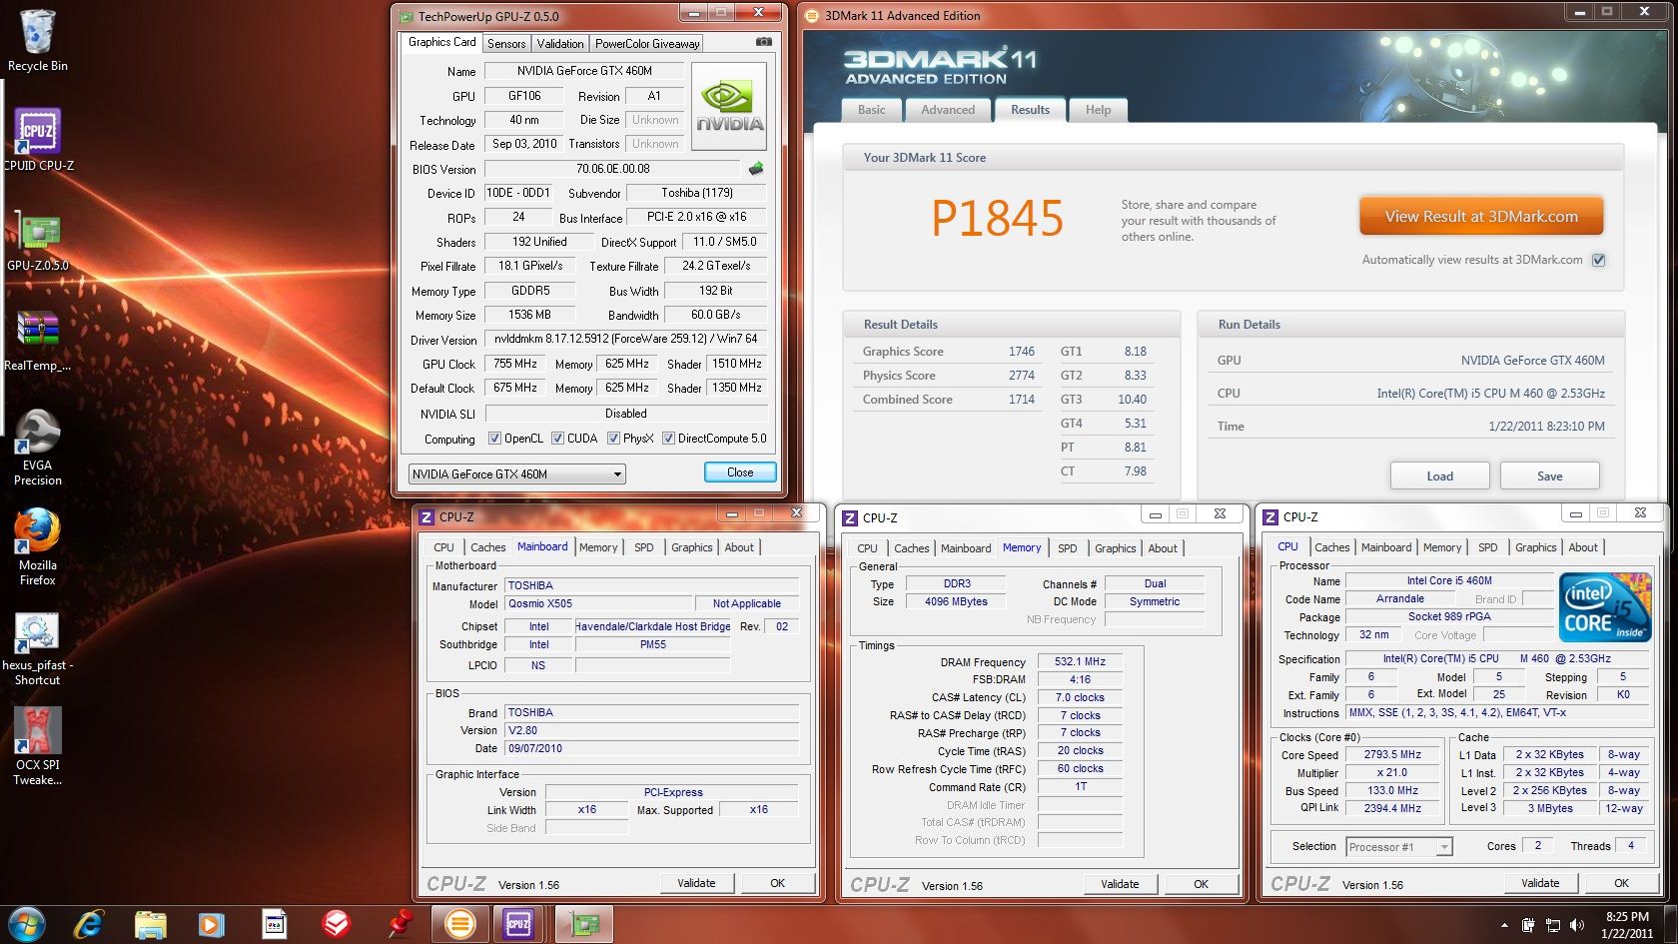Uncheck automatically view results at 3DMark.com
Viewport: 1678px width, 944px height.
pos(1598,260)
